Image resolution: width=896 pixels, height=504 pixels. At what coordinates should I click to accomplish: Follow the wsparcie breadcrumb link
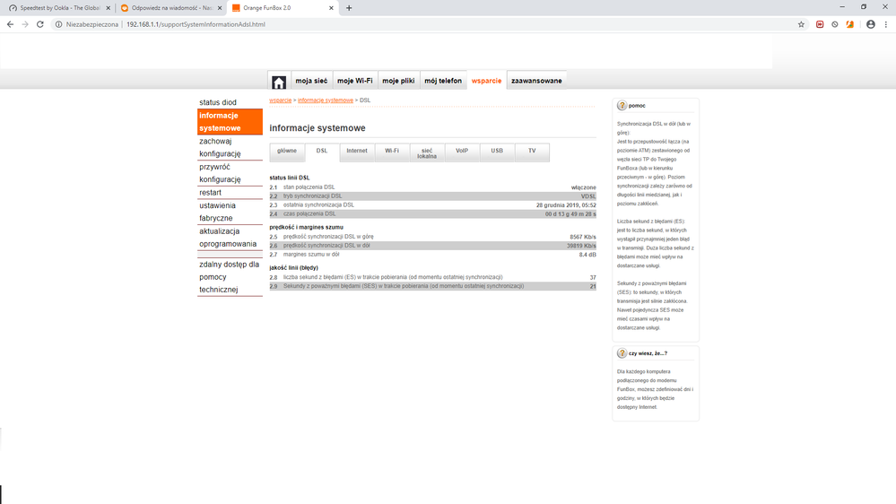[280, 100]
